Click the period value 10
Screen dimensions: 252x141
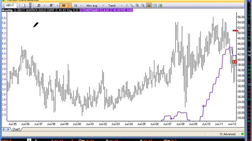coord(76,5)
